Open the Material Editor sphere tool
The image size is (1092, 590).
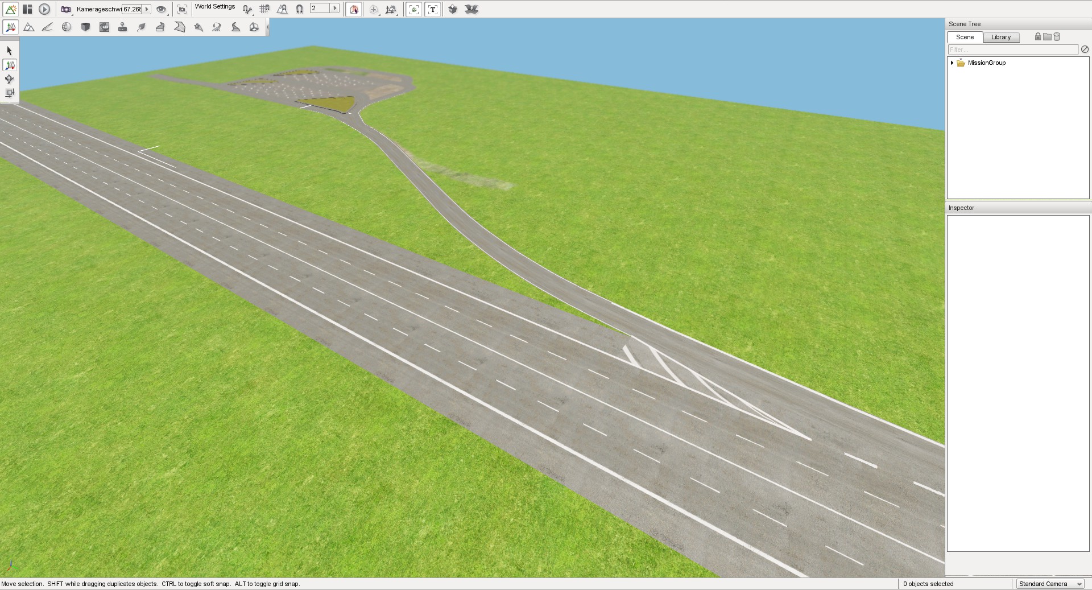(67, 27)
